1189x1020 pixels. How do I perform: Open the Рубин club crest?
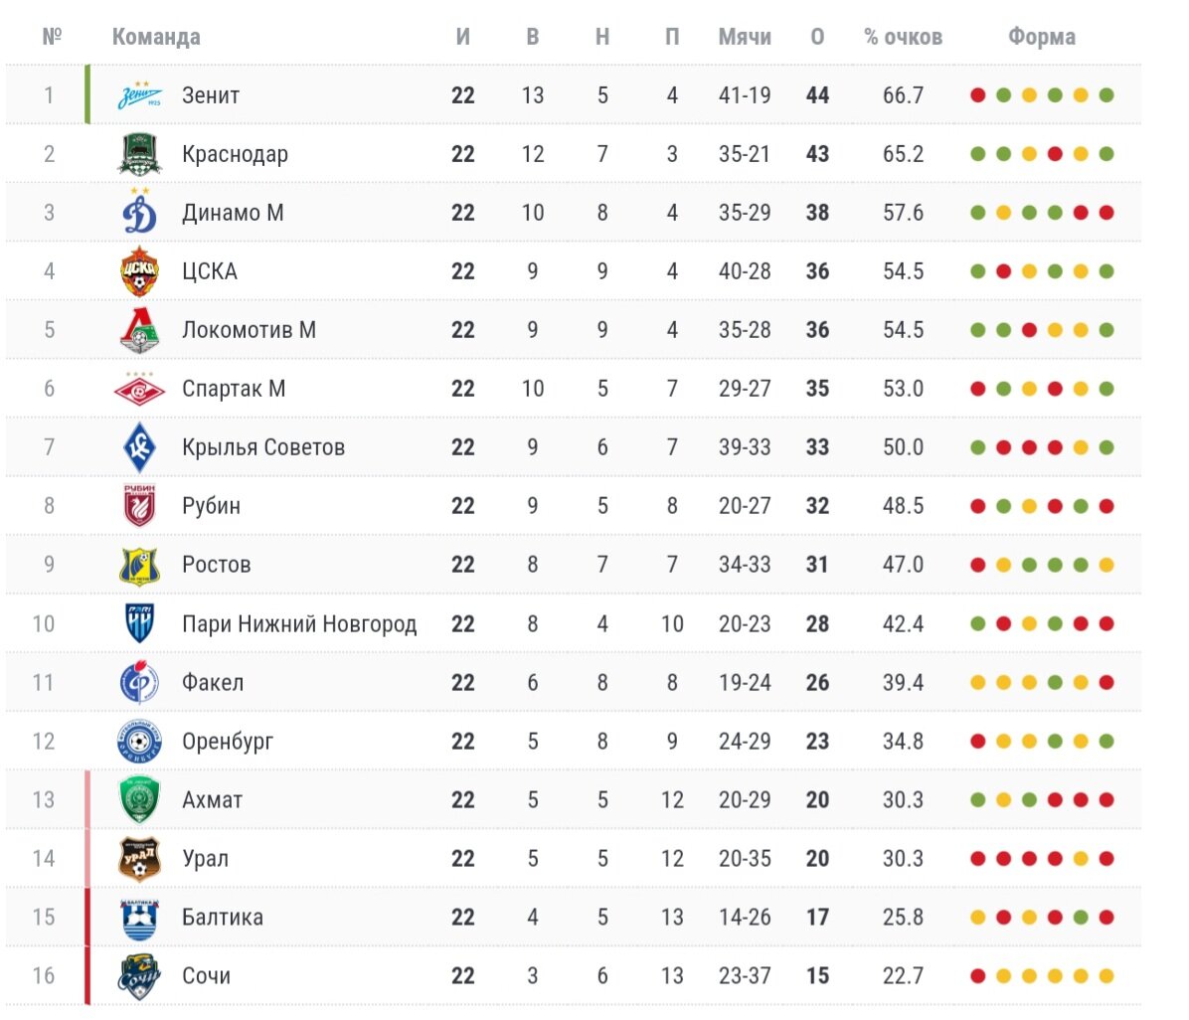(x=139, y=506)
